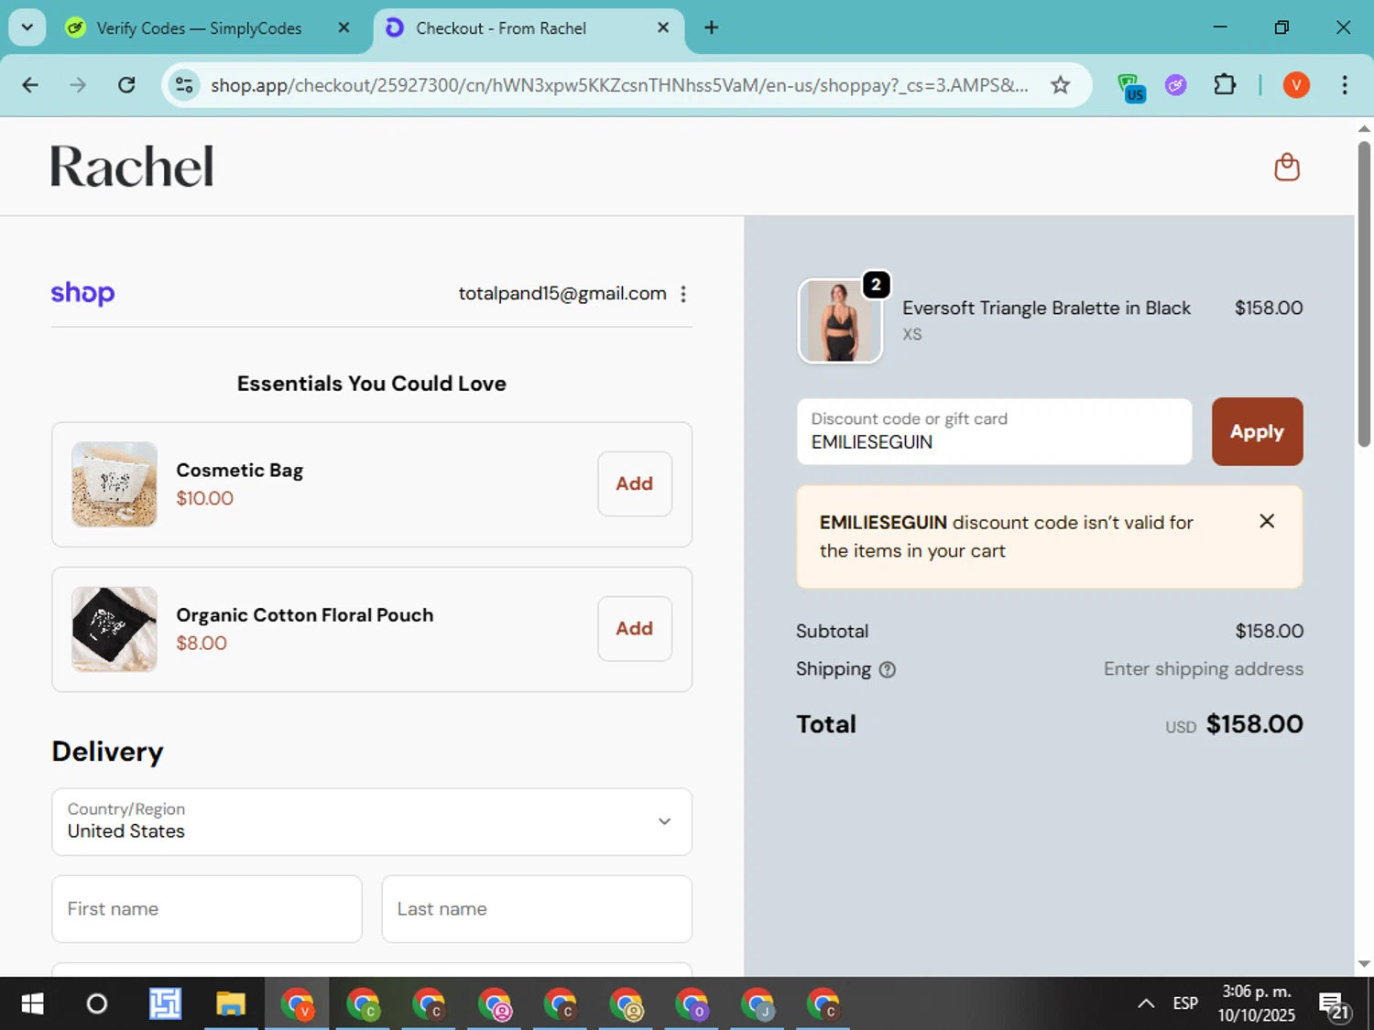Apply the discount code
Screen dimensions: 1374x1030
pyautogui.click(x=1257, y=431)
